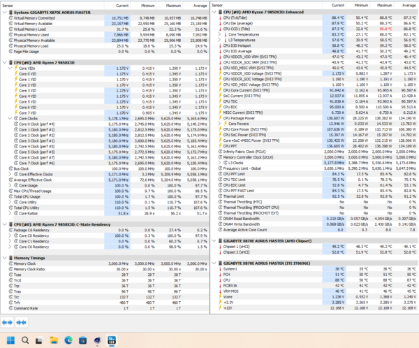The height and width of the screenshot is (348, 419).
Task: Open the Windows Start menu
Action: point(10,340)
